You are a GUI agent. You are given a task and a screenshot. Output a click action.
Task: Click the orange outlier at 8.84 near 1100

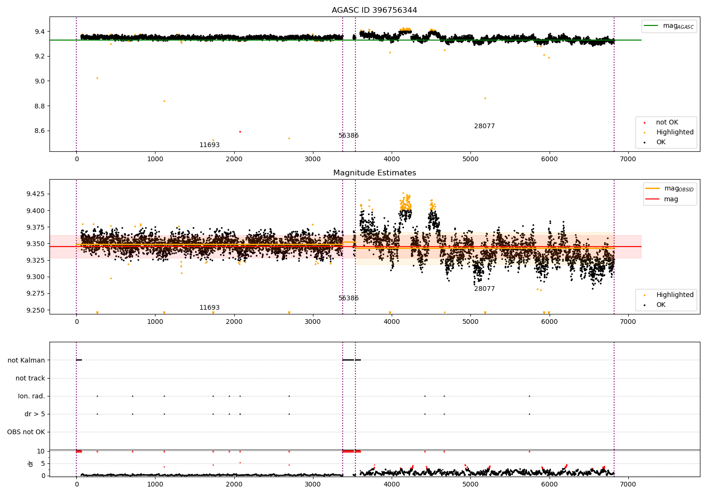pyautogui.click(x=164, y=101)
